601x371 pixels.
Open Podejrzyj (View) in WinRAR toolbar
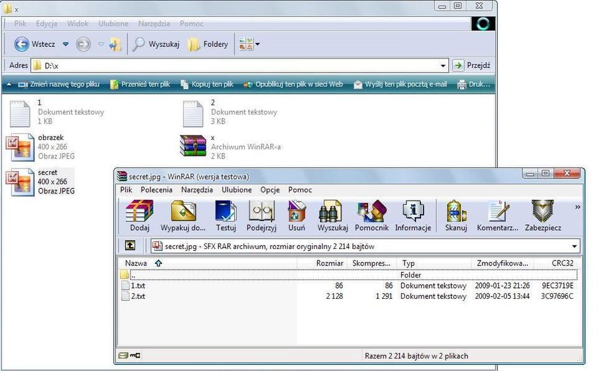pyautogui.click(x=262, y=215)
